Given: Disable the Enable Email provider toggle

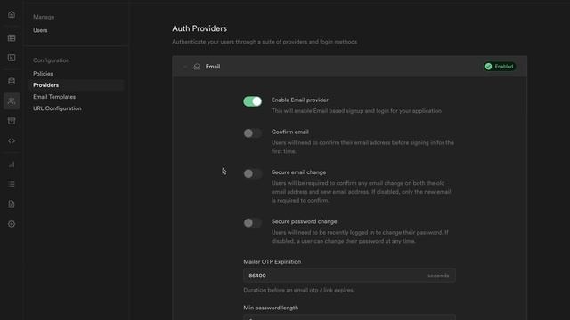Looking at the screenshot, I should pos(253,101).
